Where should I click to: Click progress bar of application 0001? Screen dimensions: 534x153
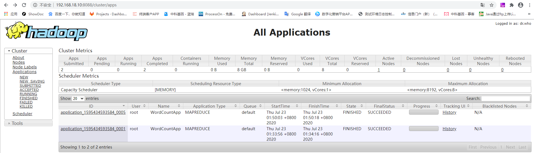[424, 129]
